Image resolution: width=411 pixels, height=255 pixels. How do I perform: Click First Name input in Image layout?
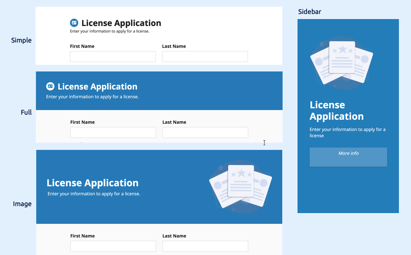coord(113,246)
